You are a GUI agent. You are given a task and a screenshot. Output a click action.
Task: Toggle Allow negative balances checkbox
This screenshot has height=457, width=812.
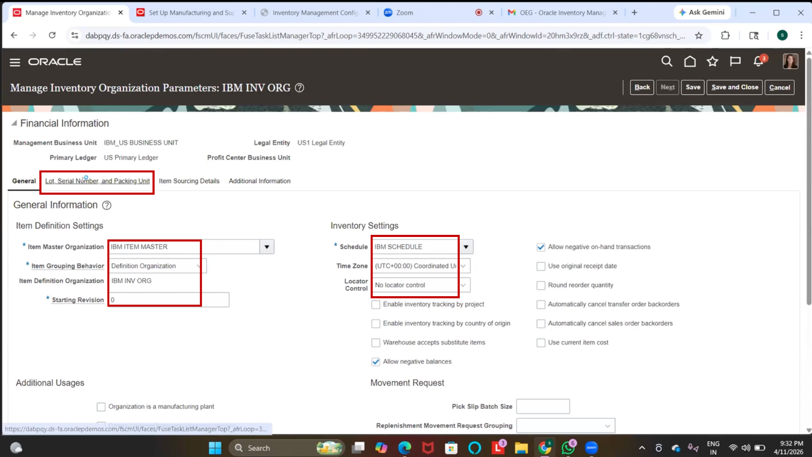click(x=376, y=362)
